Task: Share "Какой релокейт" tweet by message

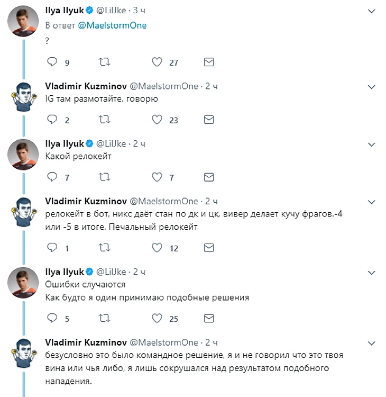Action: pos(209,177)
